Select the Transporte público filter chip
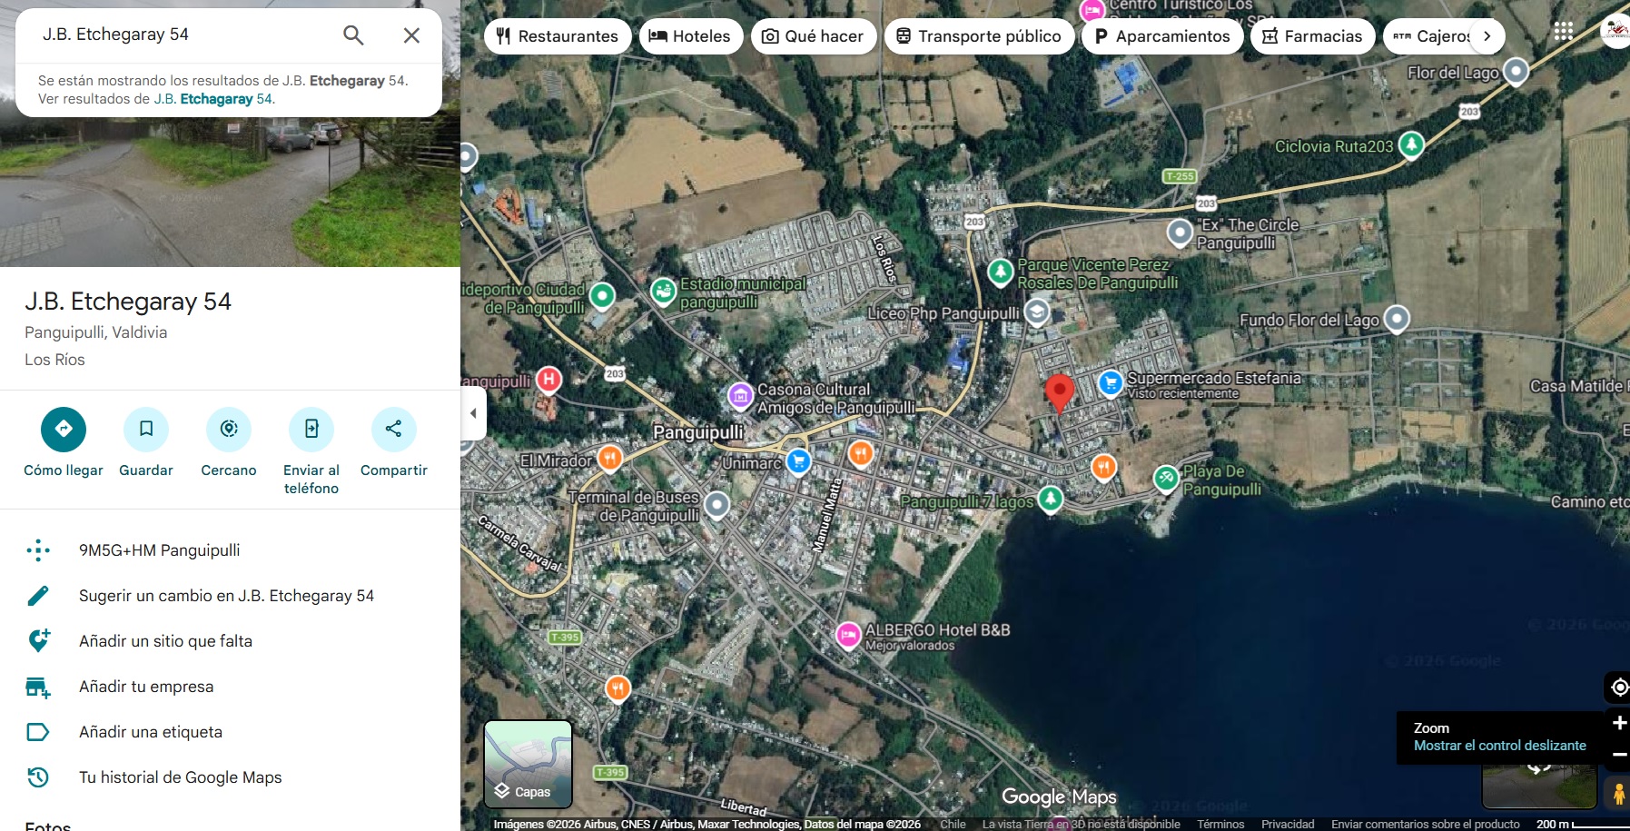Viewport: 1630px width, 831px height. (x=980, y=36)
